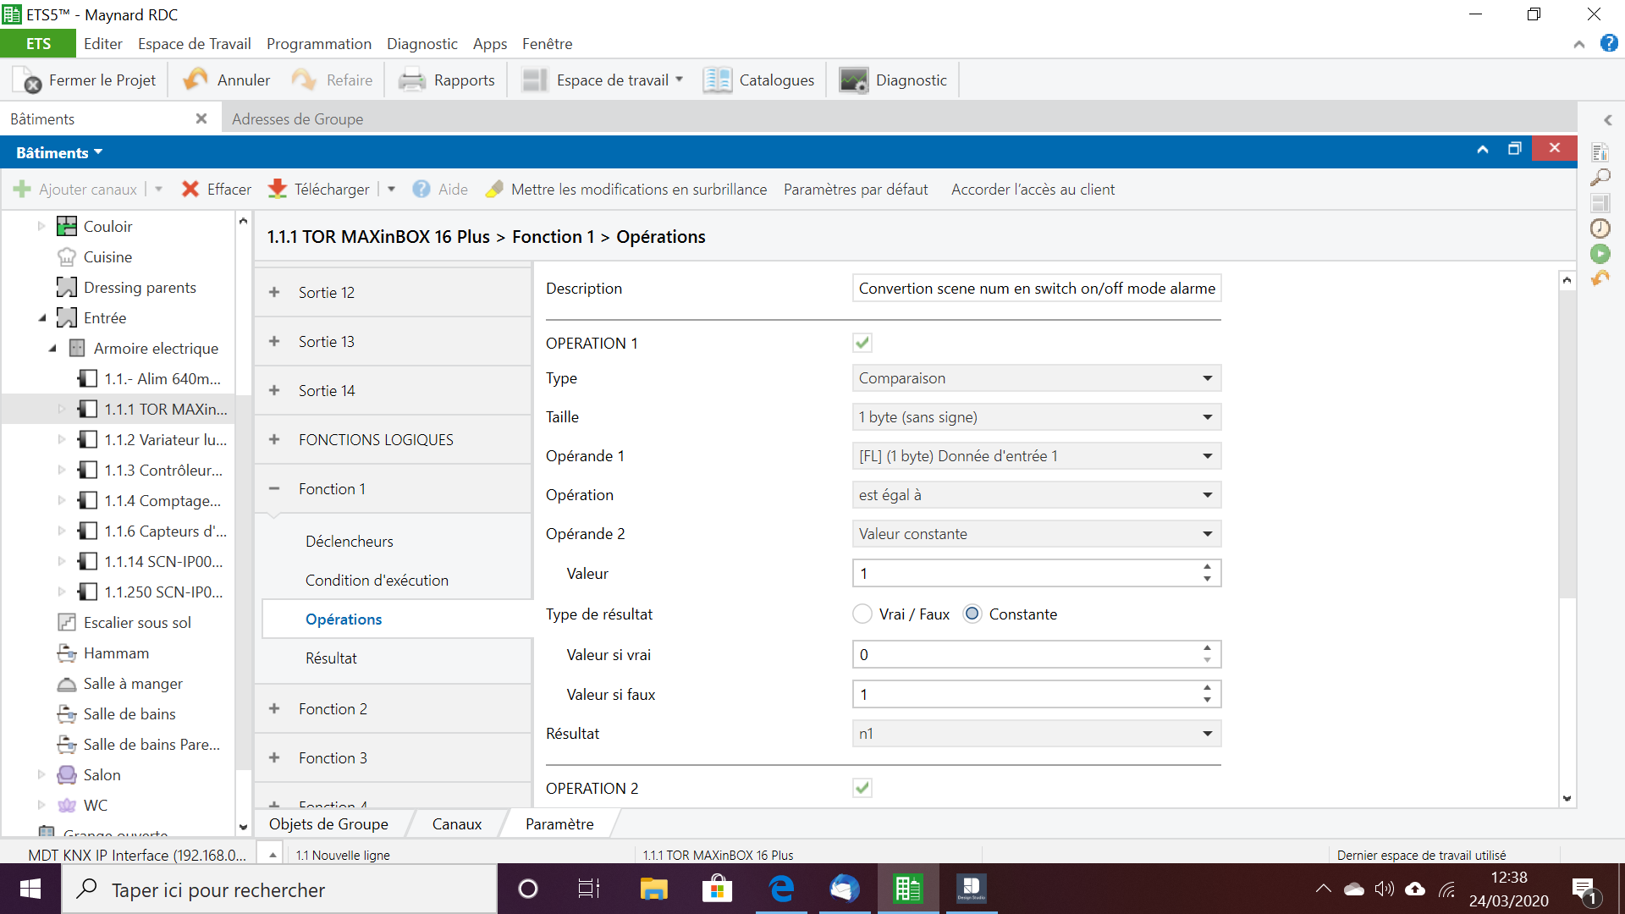Click the Annuler undo arrow icon
The image size is (1625, 914).
coord(196,80)
